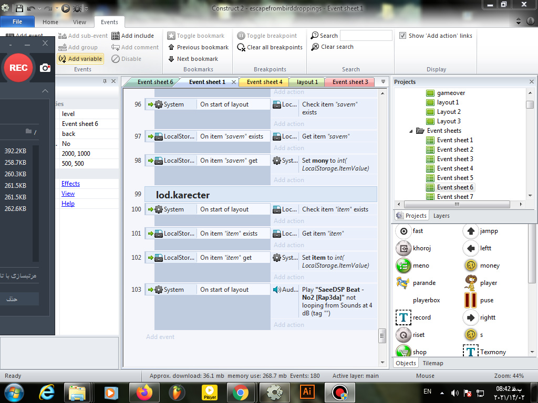This screenshot has height=403, width=538.
Task: Click the Debug layout bug icon
Action: pos(77,8)
